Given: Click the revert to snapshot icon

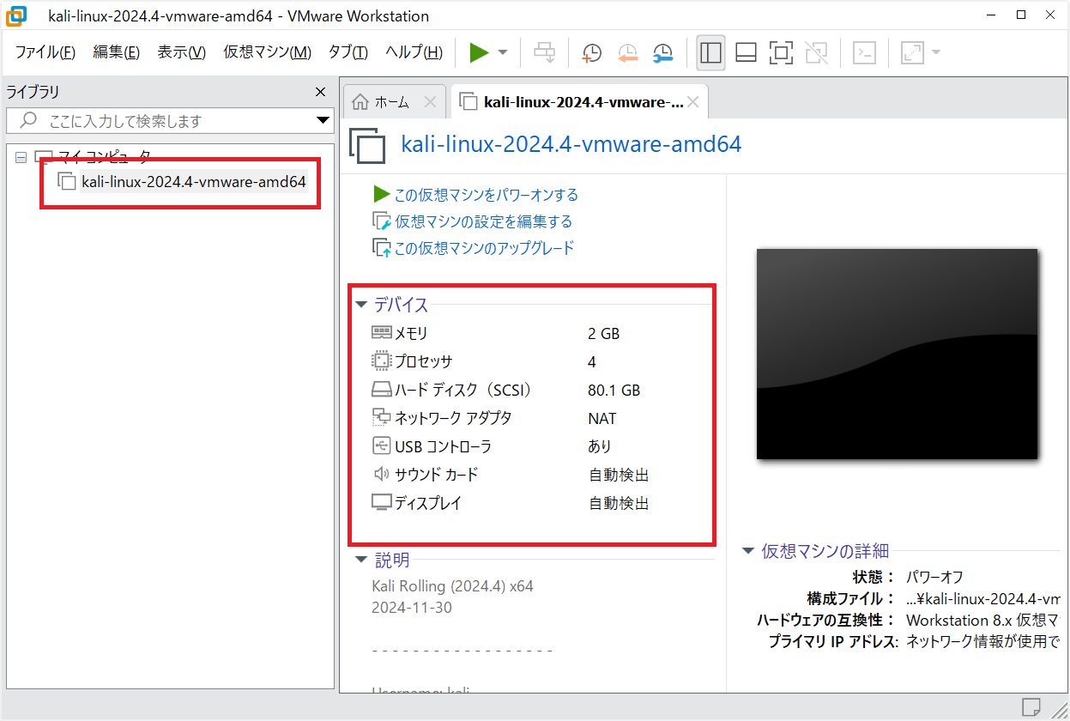Looking at the screenshot, I should (627, 52).
